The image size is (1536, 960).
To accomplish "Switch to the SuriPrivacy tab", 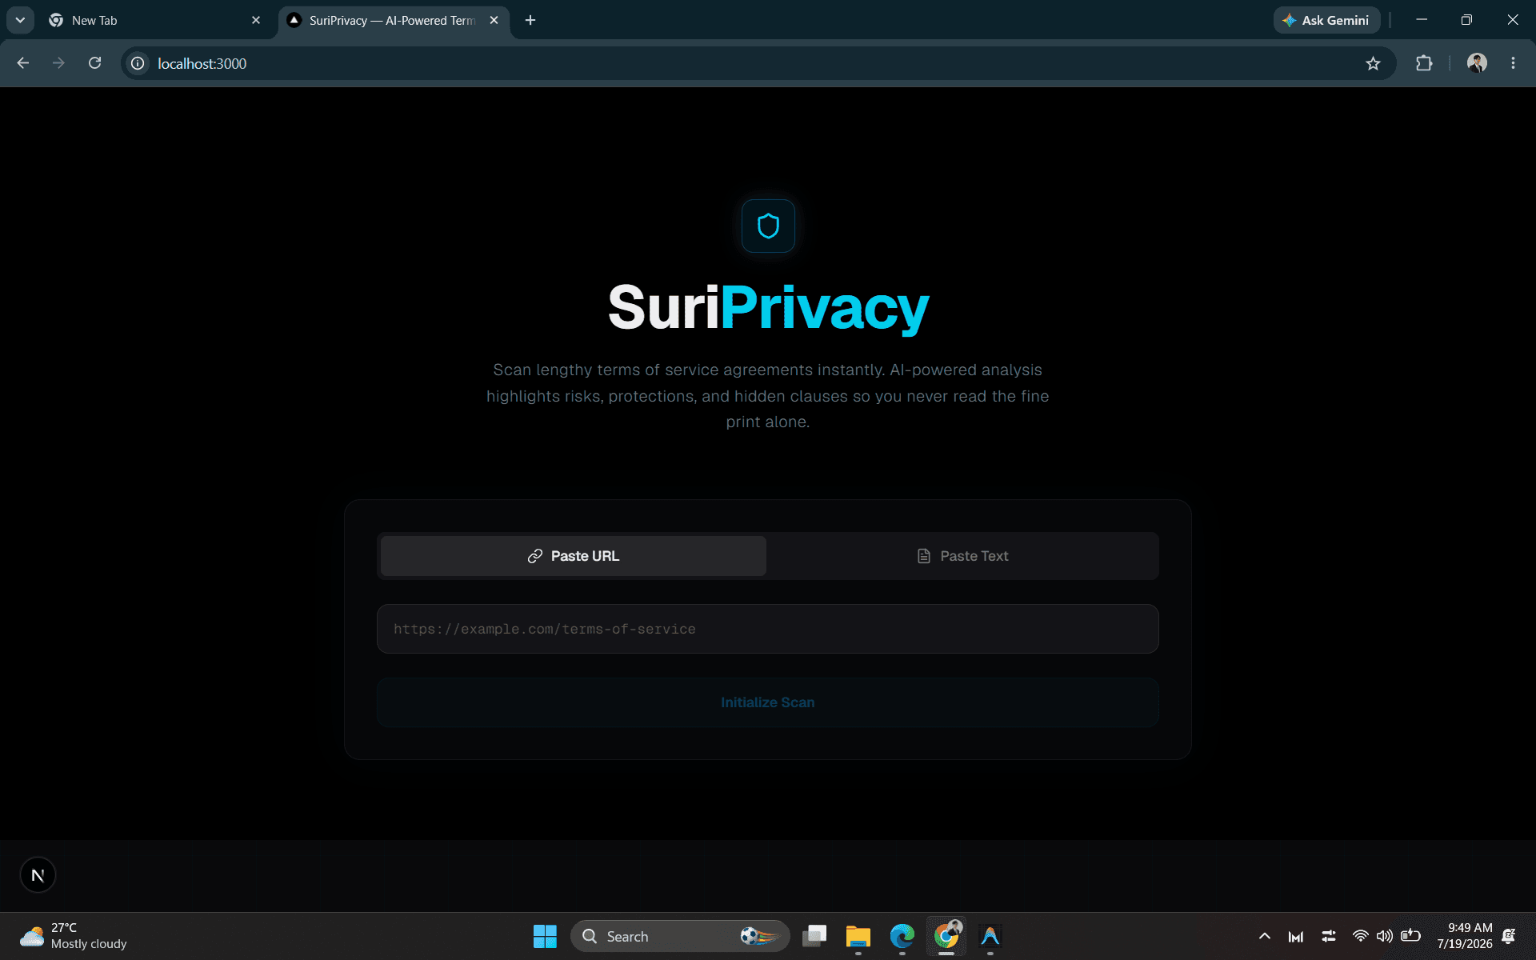I will [392, 20].
